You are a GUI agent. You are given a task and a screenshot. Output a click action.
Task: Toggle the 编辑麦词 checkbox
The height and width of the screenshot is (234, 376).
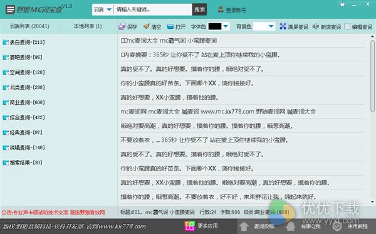click(347, 26)
